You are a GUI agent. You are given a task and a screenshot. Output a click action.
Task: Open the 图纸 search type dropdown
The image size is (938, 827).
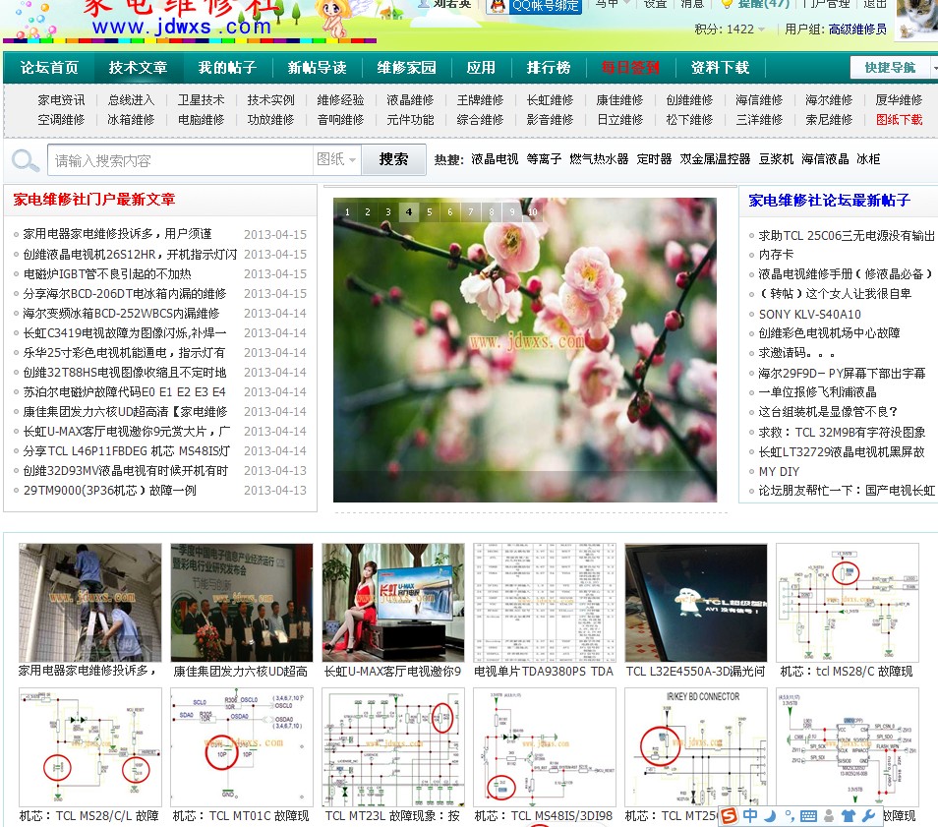pos(337,159)
